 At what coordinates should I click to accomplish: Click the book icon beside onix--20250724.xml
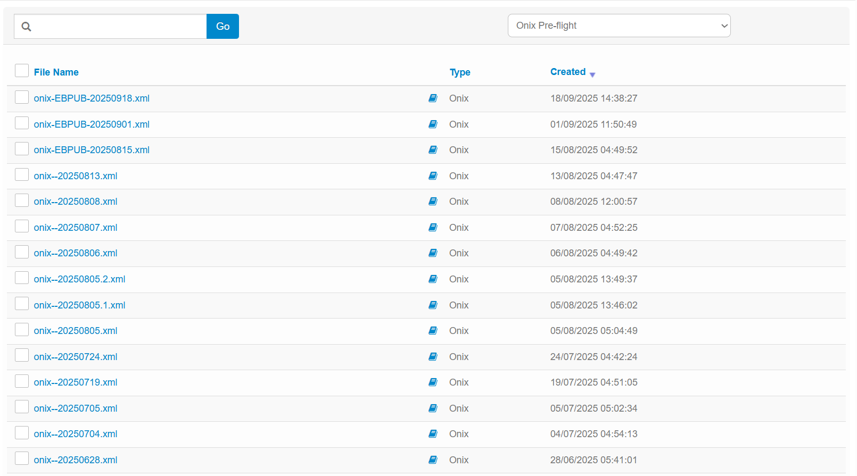433,357
